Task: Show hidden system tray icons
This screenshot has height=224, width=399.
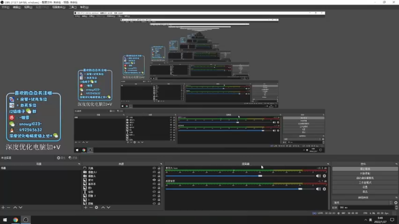Action: coord(366,220)
